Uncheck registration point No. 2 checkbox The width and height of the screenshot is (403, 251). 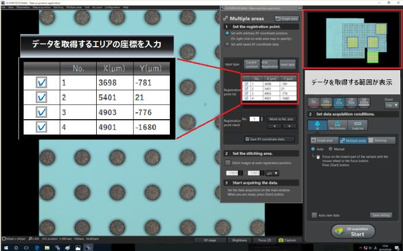click(x=247, y=89)
